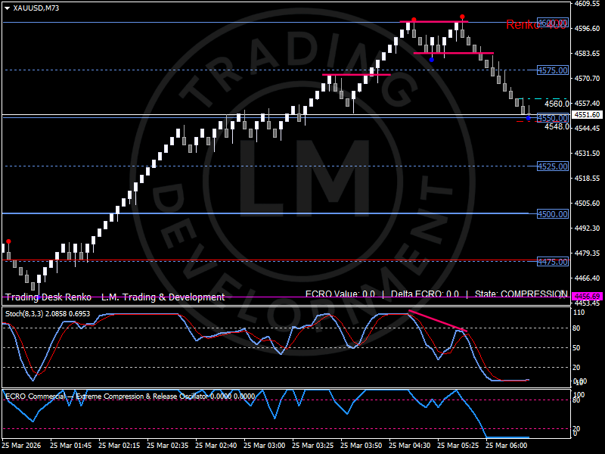This screenshot has height=454, width=605.
Task: Click the 4525.00 level label
Action: point(552,166)
